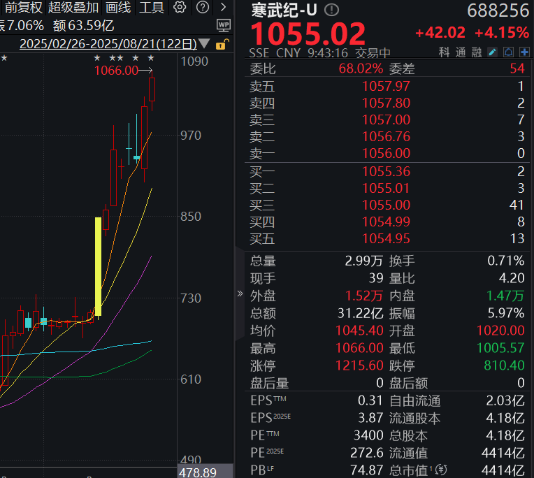Select buy-four price 1054.99
Image resolution: width=534 pixels, height=478 pixels.
tap(386, 222)
